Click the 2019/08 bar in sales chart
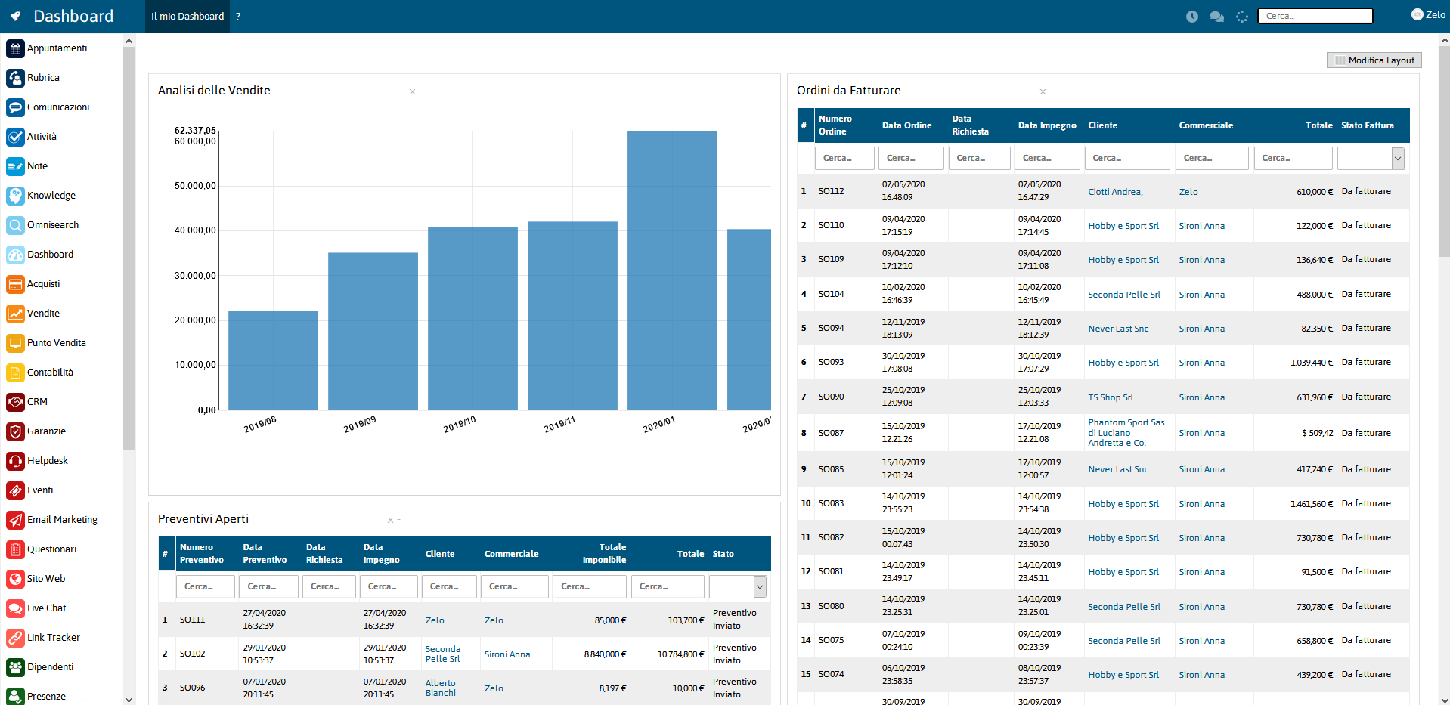 273,360
